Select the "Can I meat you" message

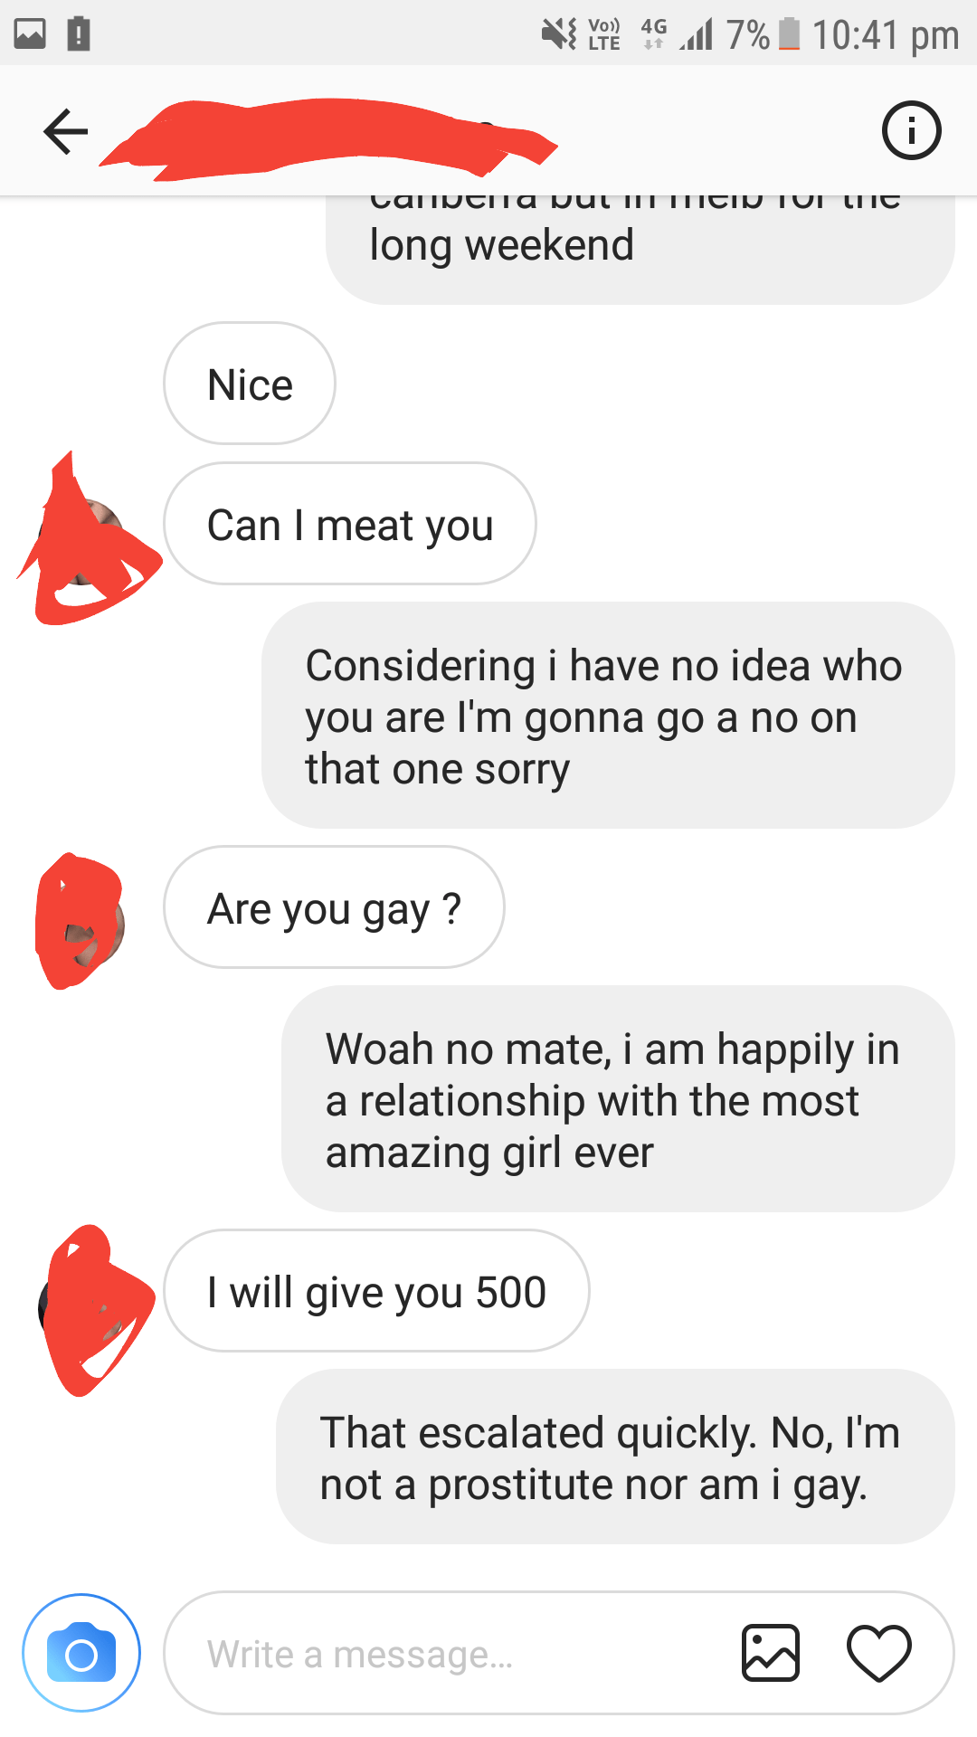point(350,524)
